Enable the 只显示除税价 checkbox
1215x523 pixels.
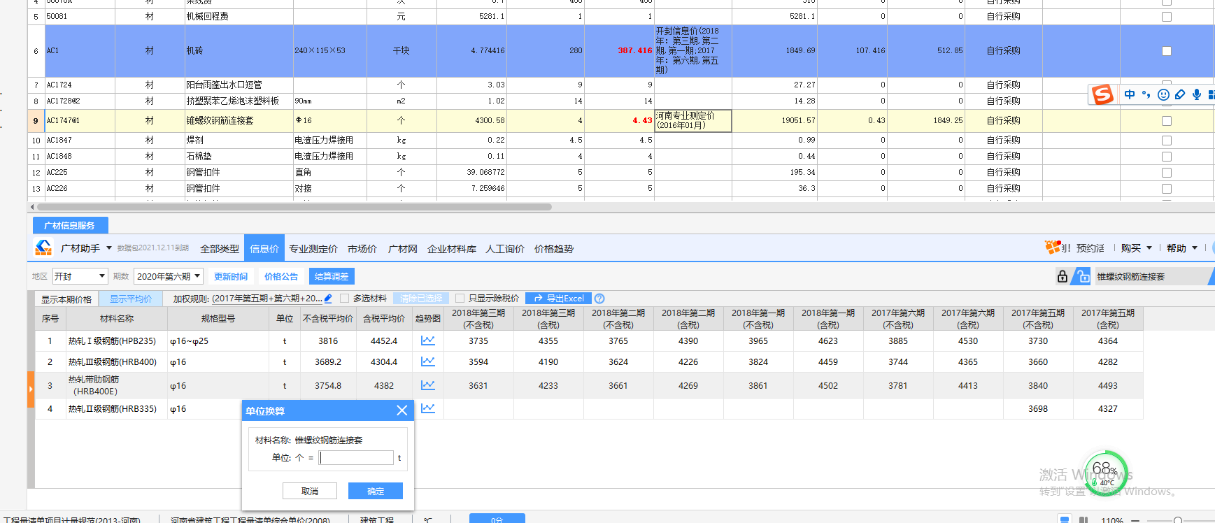(460, 299)
